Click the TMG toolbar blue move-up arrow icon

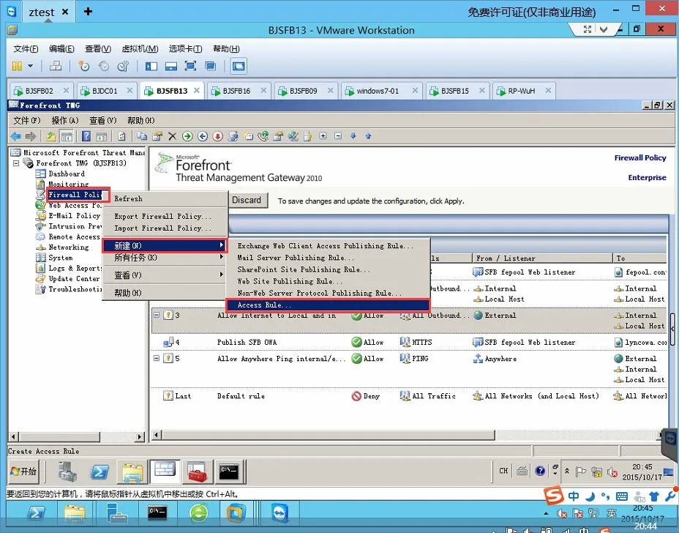(368, 136)
